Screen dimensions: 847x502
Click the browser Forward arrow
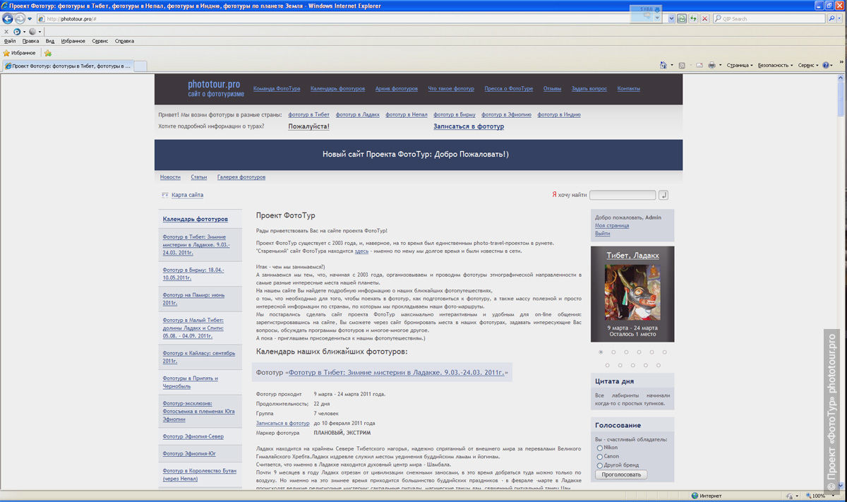(20, 18)
